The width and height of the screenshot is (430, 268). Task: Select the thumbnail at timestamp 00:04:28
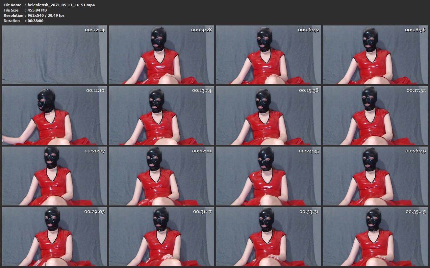click(162, 55)
